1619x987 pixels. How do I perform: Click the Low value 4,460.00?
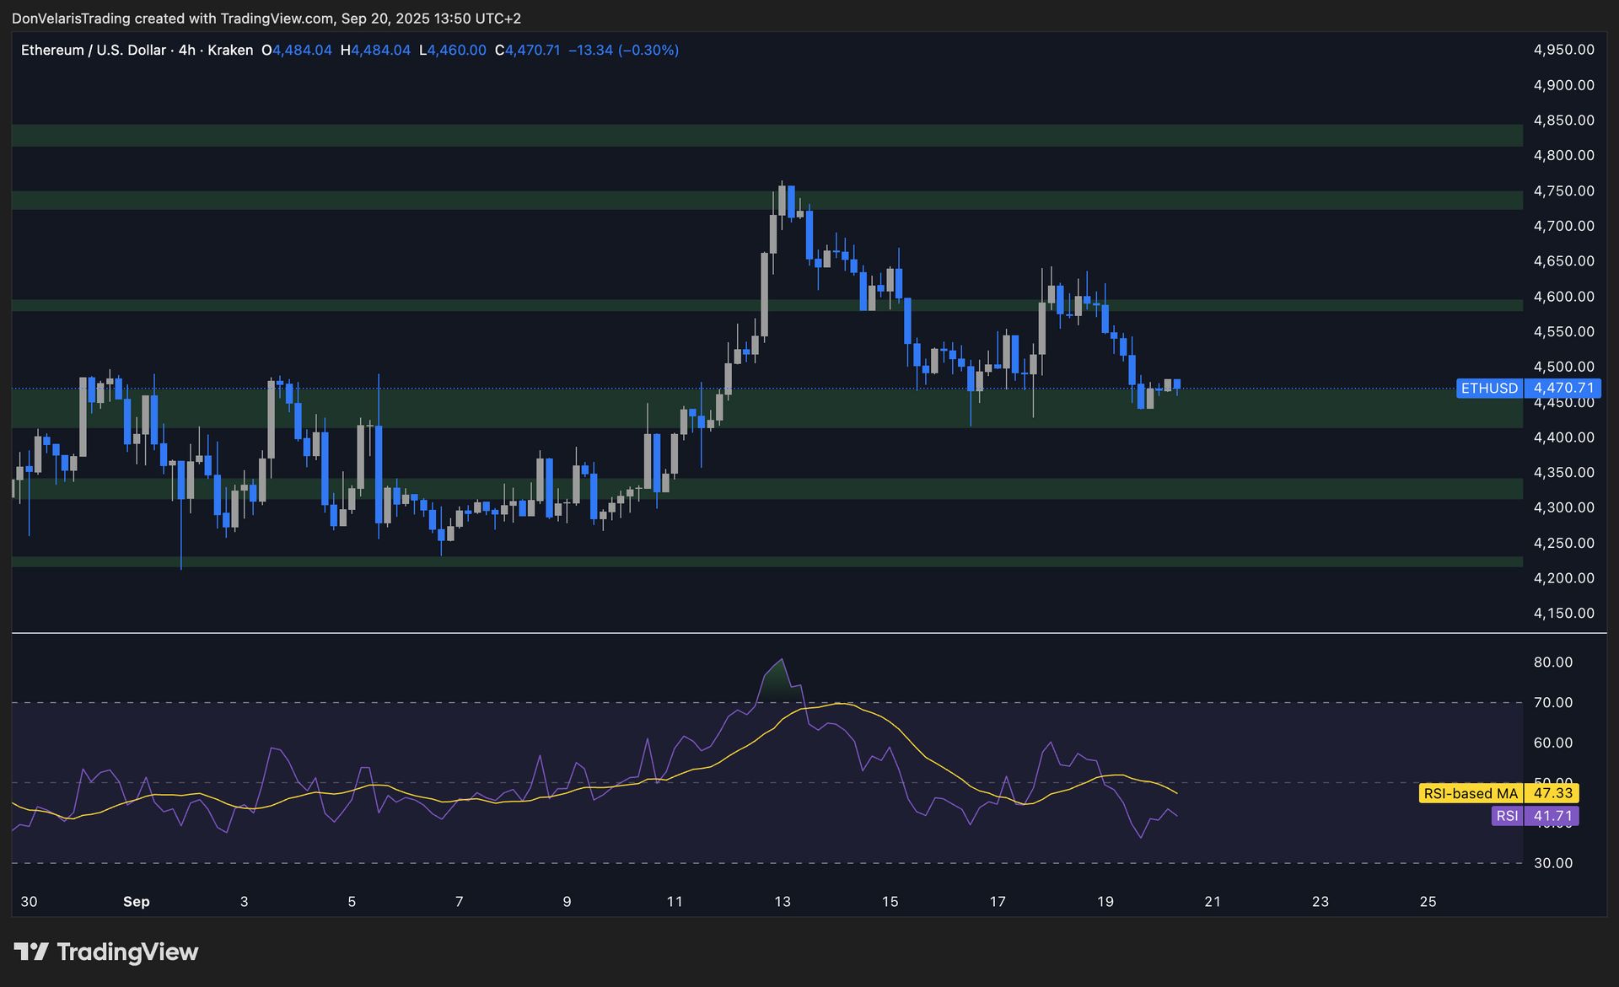pyautogui.click(x=456, y=51)
